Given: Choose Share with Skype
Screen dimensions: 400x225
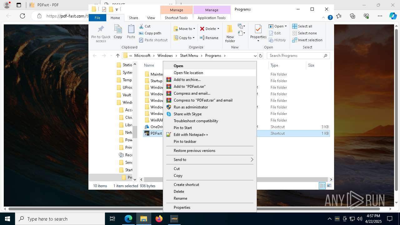Looking at the screenshot, I should tap(209, 114).
